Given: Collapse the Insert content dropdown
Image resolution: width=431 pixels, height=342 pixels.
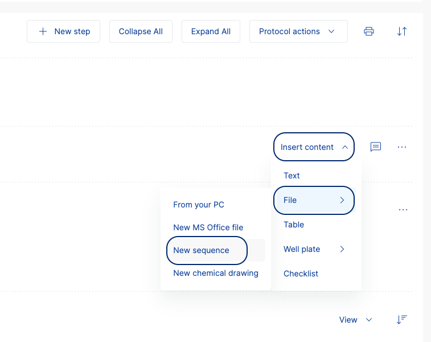Looking at the screenshot, I should click(x=314, y=147).
